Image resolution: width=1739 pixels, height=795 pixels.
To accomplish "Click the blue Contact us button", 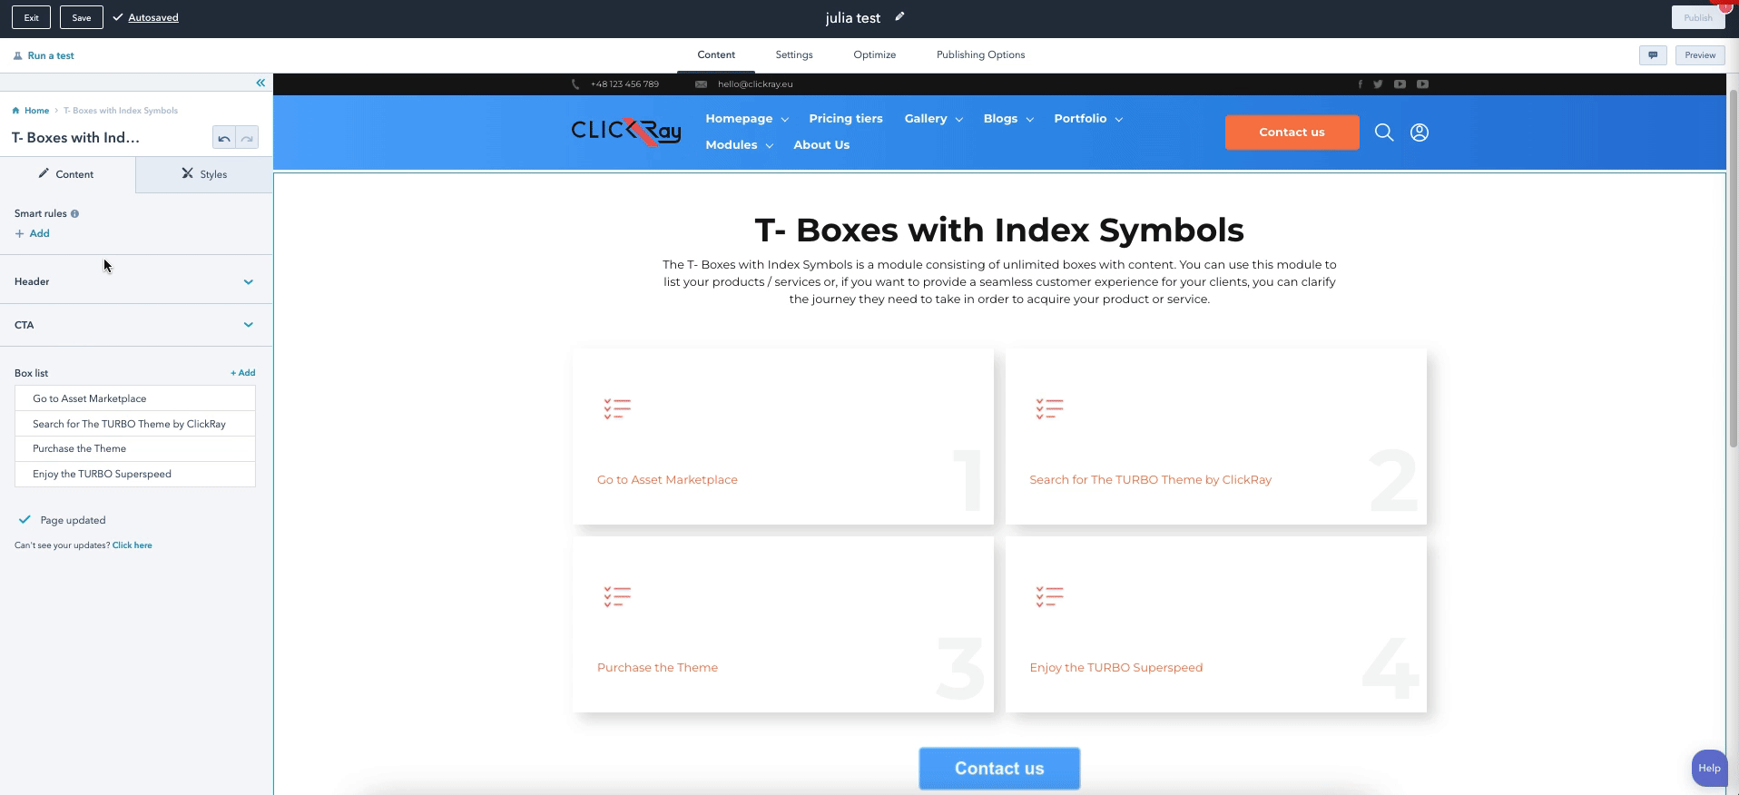I will [x=999, y=769].
